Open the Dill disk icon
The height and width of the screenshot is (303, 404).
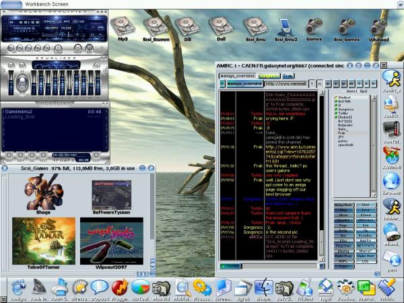click(x=188, y=29)
